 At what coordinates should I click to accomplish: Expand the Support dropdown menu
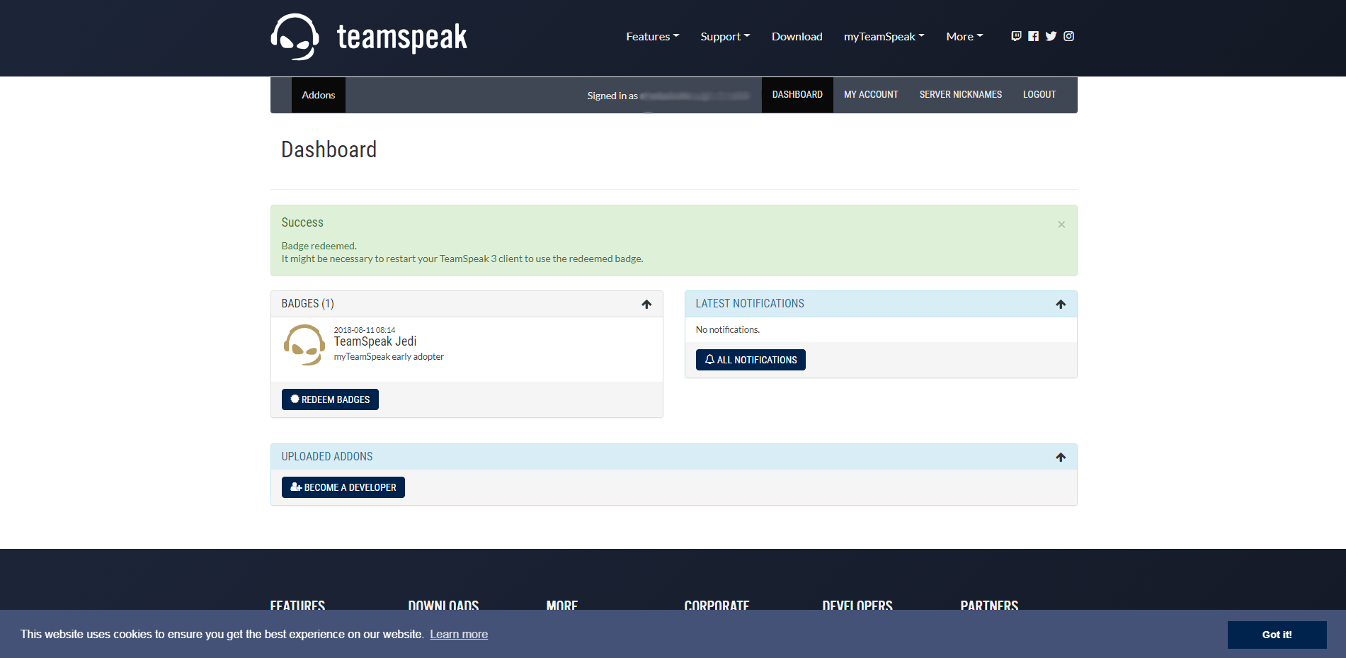click(725, 36)
